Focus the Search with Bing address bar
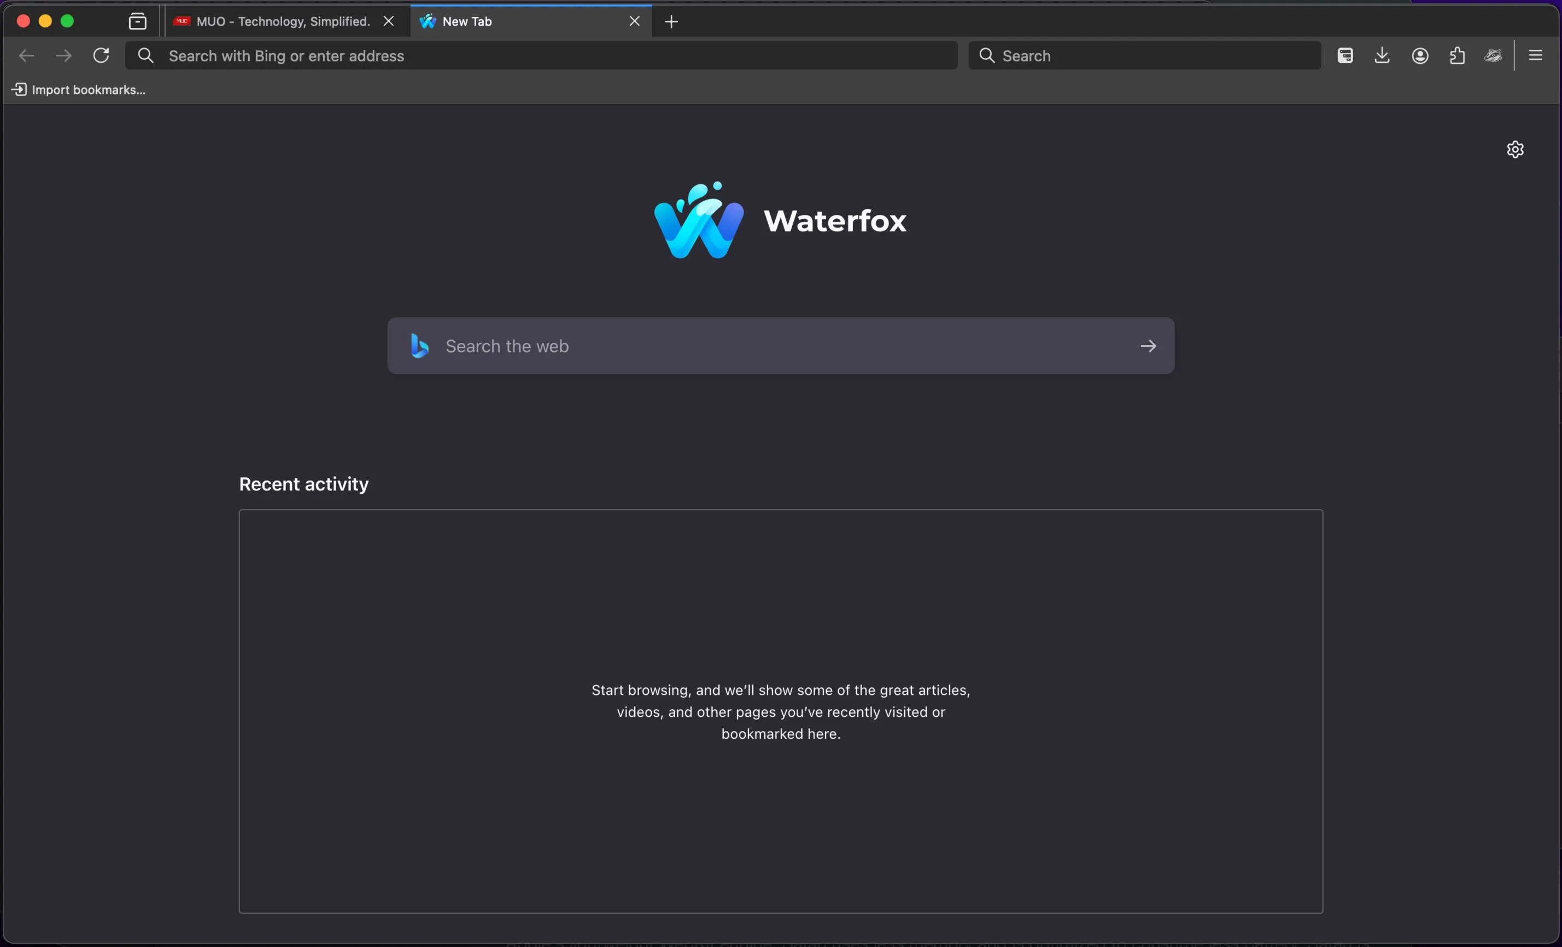1562x947 pixels. coord(541,56)
